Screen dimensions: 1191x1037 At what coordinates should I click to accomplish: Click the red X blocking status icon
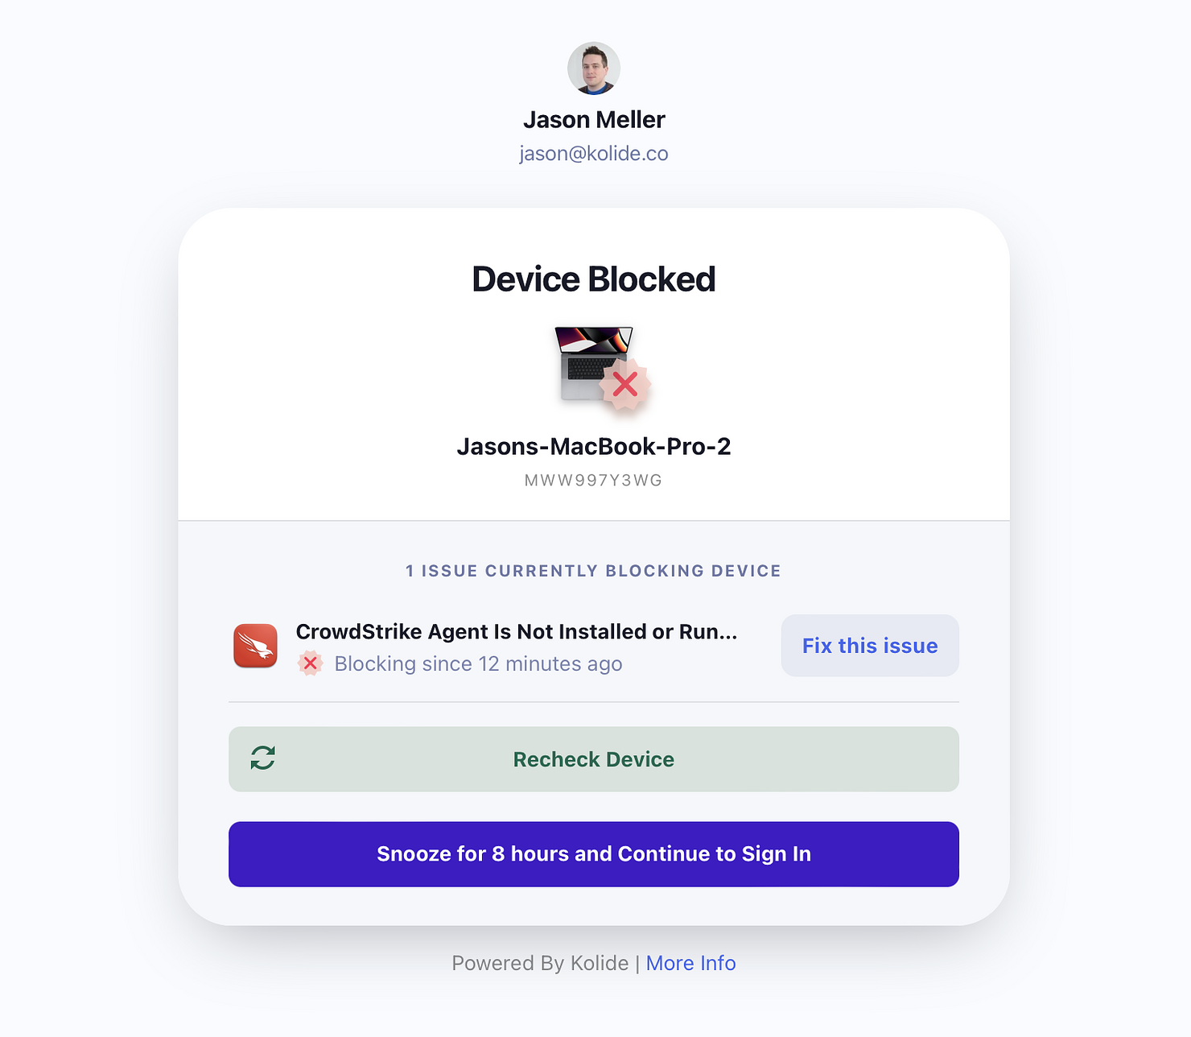(x=310, y=663)
